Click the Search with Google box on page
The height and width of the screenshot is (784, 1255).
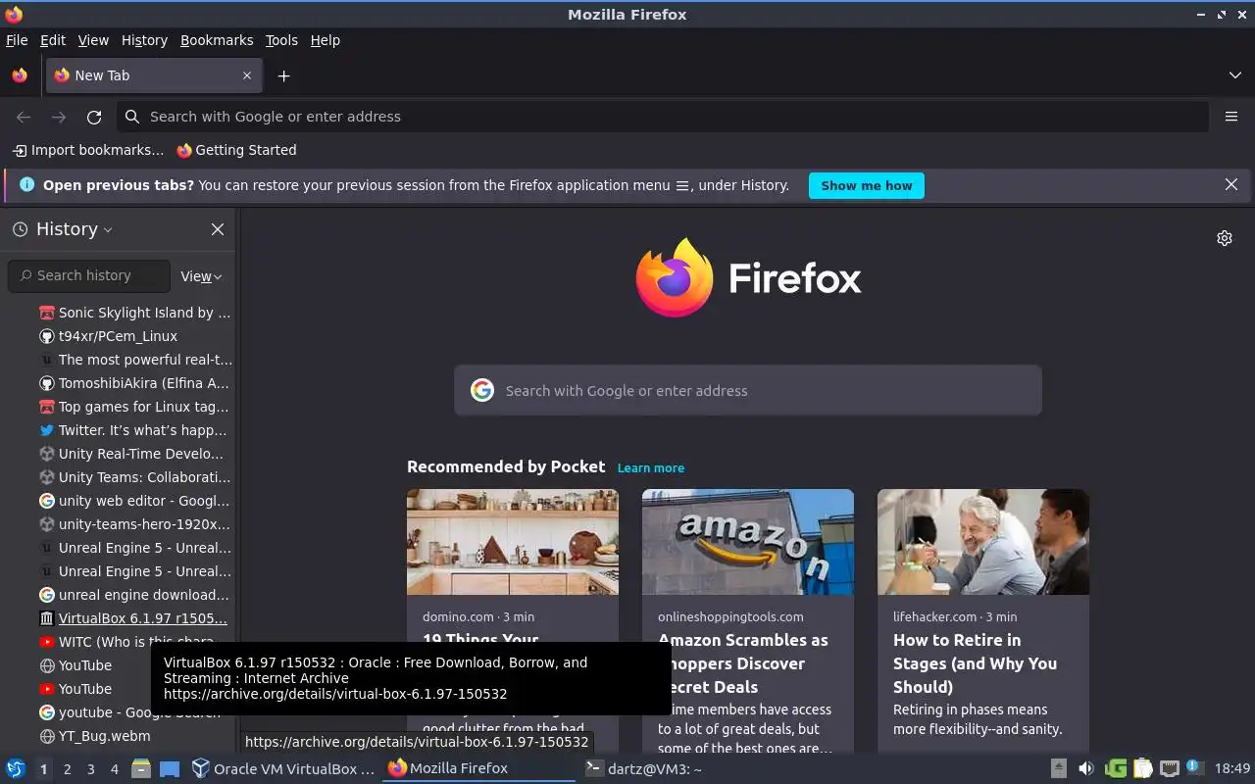pyautogui.click(x=747, y=390)
